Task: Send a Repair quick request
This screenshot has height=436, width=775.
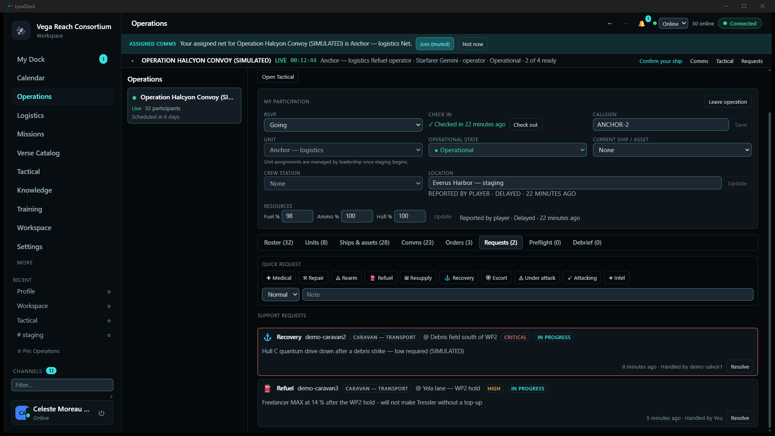Action: [313, 278]
